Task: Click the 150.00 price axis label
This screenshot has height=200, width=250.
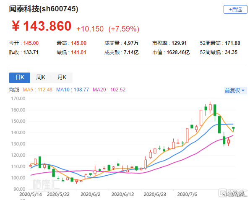Action: click(x=18, y=121)
